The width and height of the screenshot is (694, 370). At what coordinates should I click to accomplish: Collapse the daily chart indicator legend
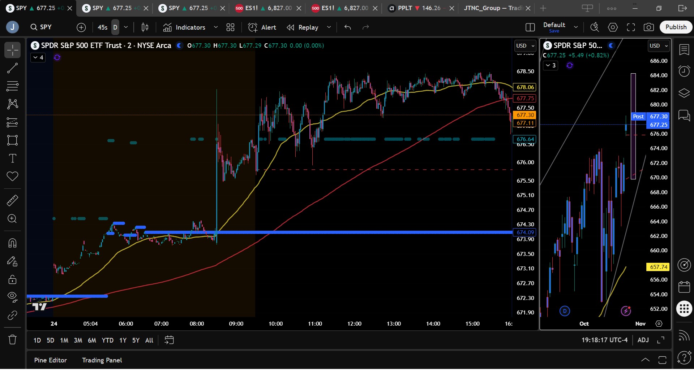click(x=551, y=65)
